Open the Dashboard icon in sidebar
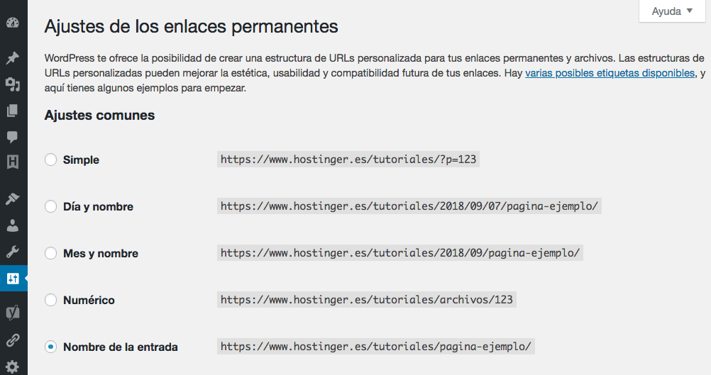The width and height of the screenshot is (711, 375). [x=13, y=23]
